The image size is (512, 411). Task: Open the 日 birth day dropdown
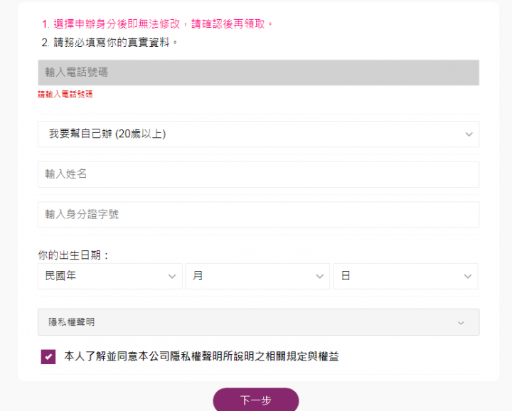[405, 276]
